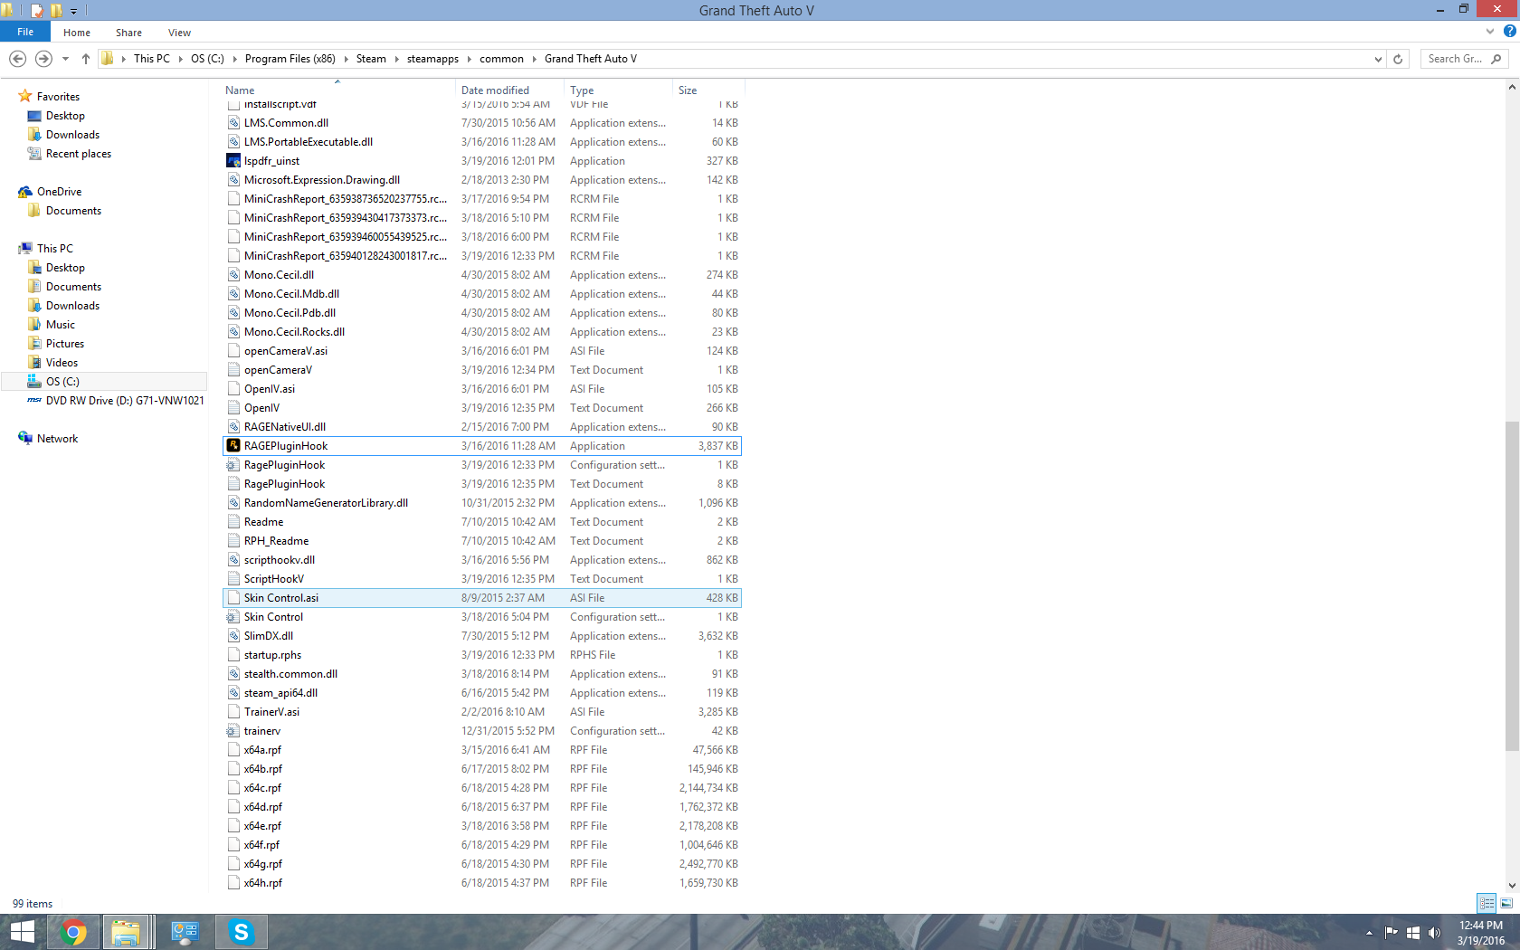Go back with the Back arrow

point(17,59)
